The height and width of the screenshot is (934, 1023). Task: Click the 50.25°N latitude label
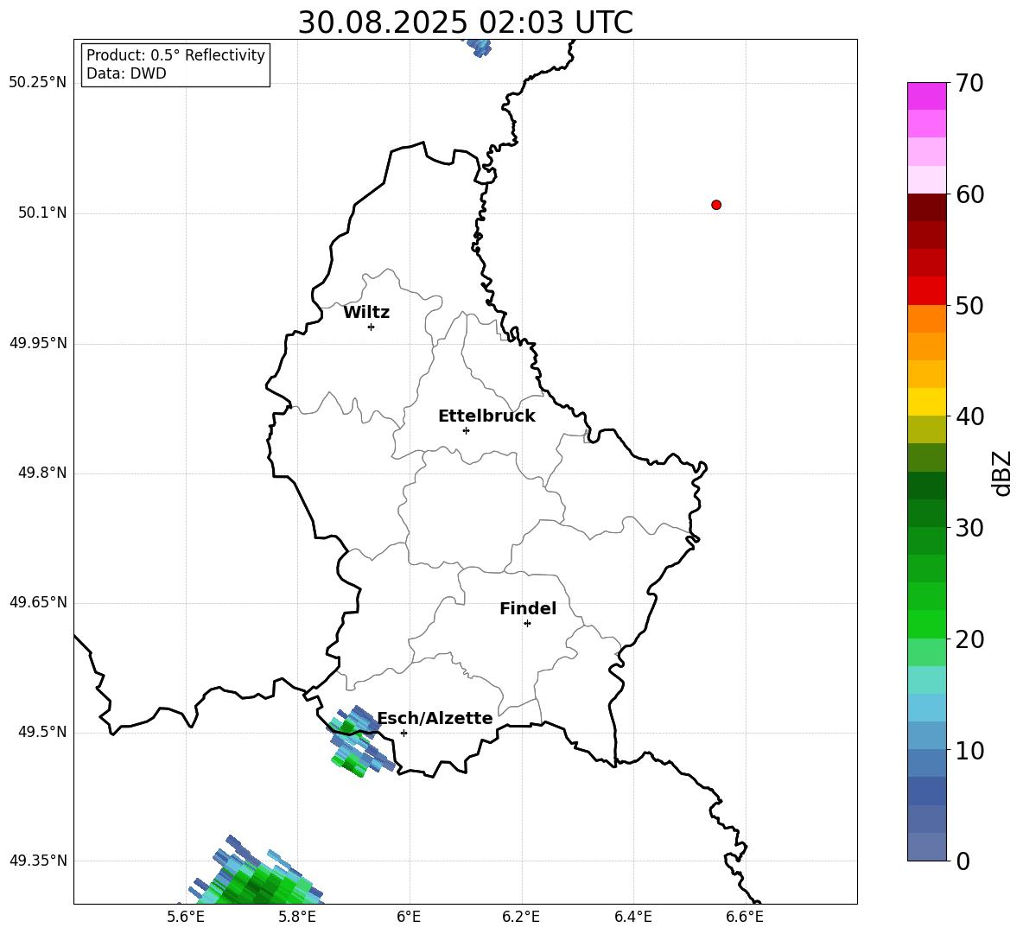[38, 83]
